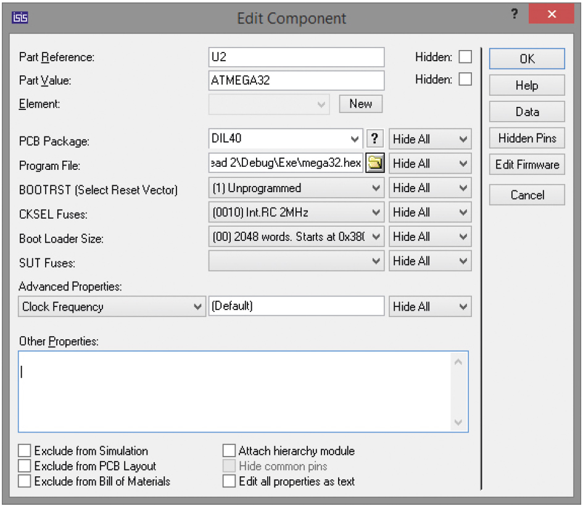Open BOOTRST Select Reset Vector dropdown

click(296, 188)
